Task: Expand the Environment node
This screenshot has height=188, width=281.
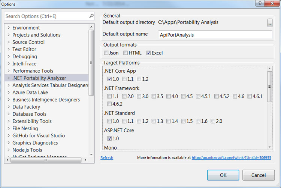Action: point(8,28)
